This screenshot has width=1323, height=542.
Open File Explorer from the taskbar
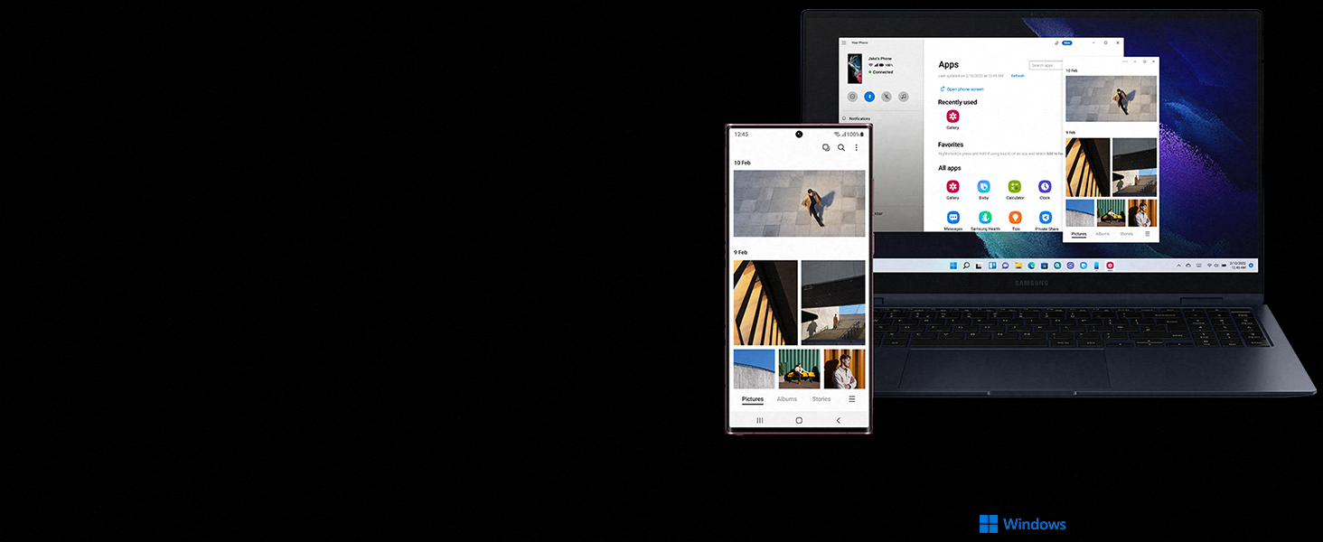point(1018,266)
